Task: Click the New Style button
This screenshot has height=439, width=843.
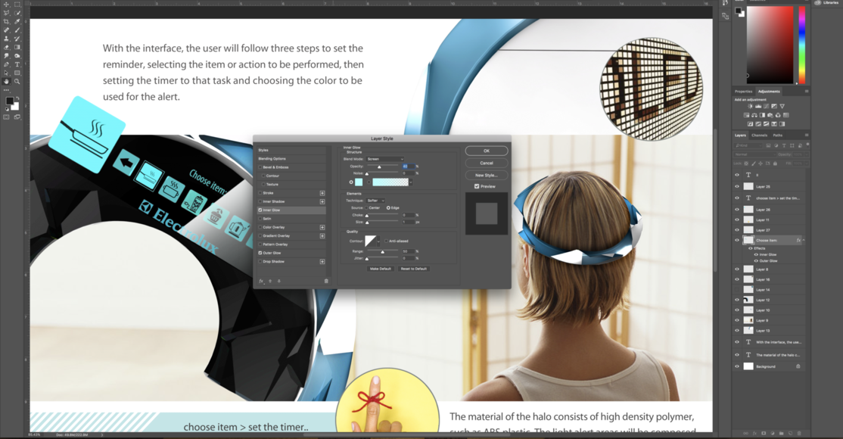Action: pyautogui.click(x=487, y=176)
